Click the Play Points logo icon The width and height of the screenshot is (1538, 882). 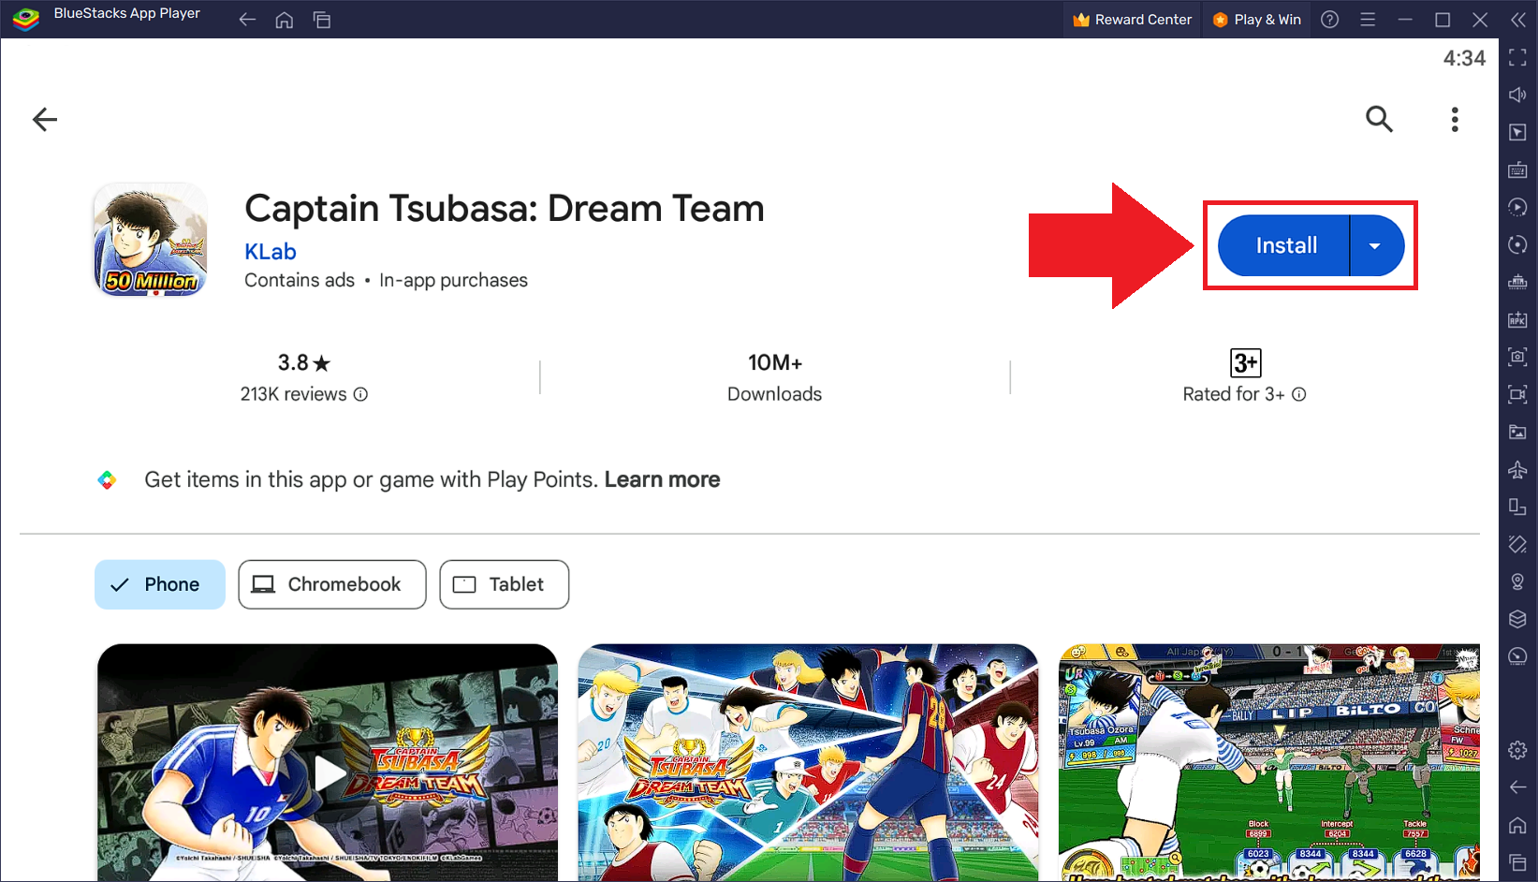tap(107, 480)
